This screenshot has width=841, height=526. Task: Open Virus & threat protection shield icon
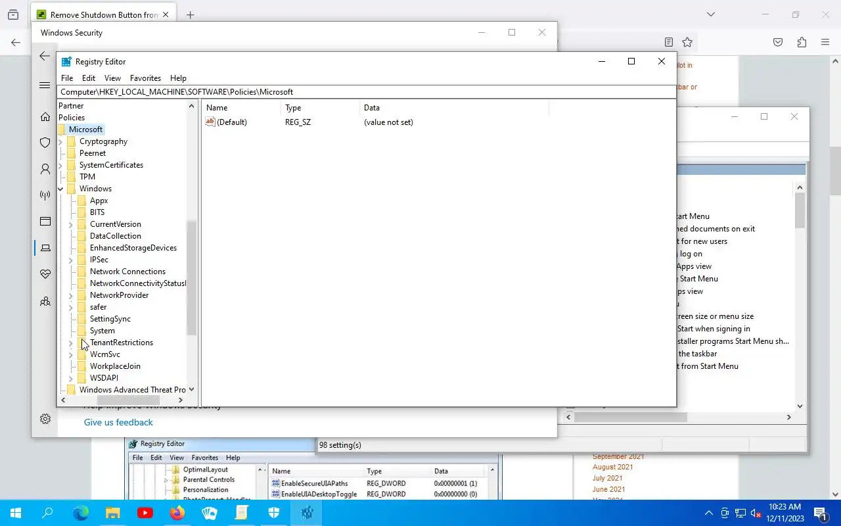coord(45,142)
